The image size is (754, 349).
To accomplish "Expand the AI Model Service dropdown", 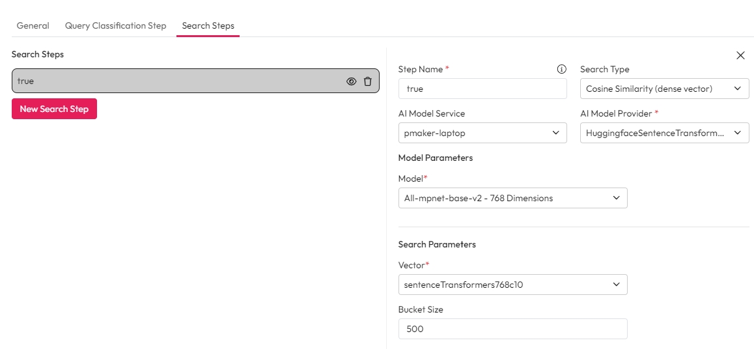I will coord(482,133).
